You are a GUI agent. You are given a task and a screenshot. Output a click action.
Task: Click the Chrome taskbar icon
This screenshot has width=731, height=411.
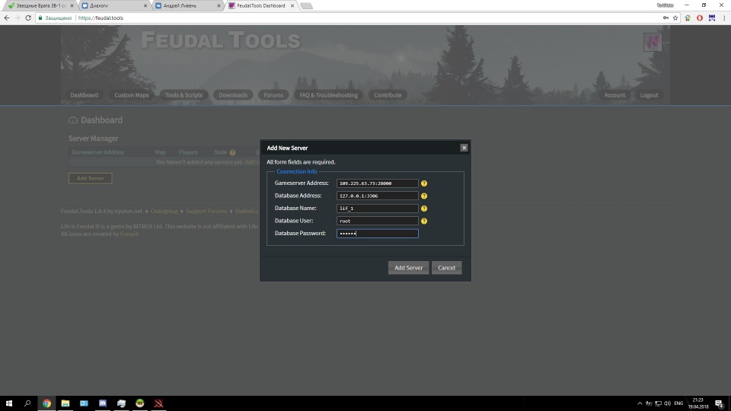click(x=46, y=403)
